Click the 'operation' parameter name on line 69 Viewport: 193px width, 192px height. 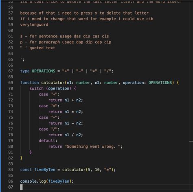(133, 83)
